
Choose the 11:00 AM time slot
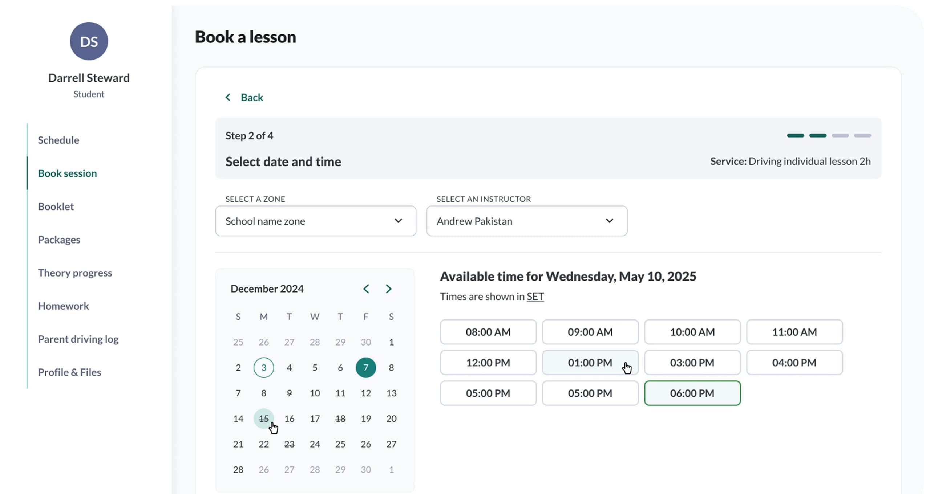794,332
